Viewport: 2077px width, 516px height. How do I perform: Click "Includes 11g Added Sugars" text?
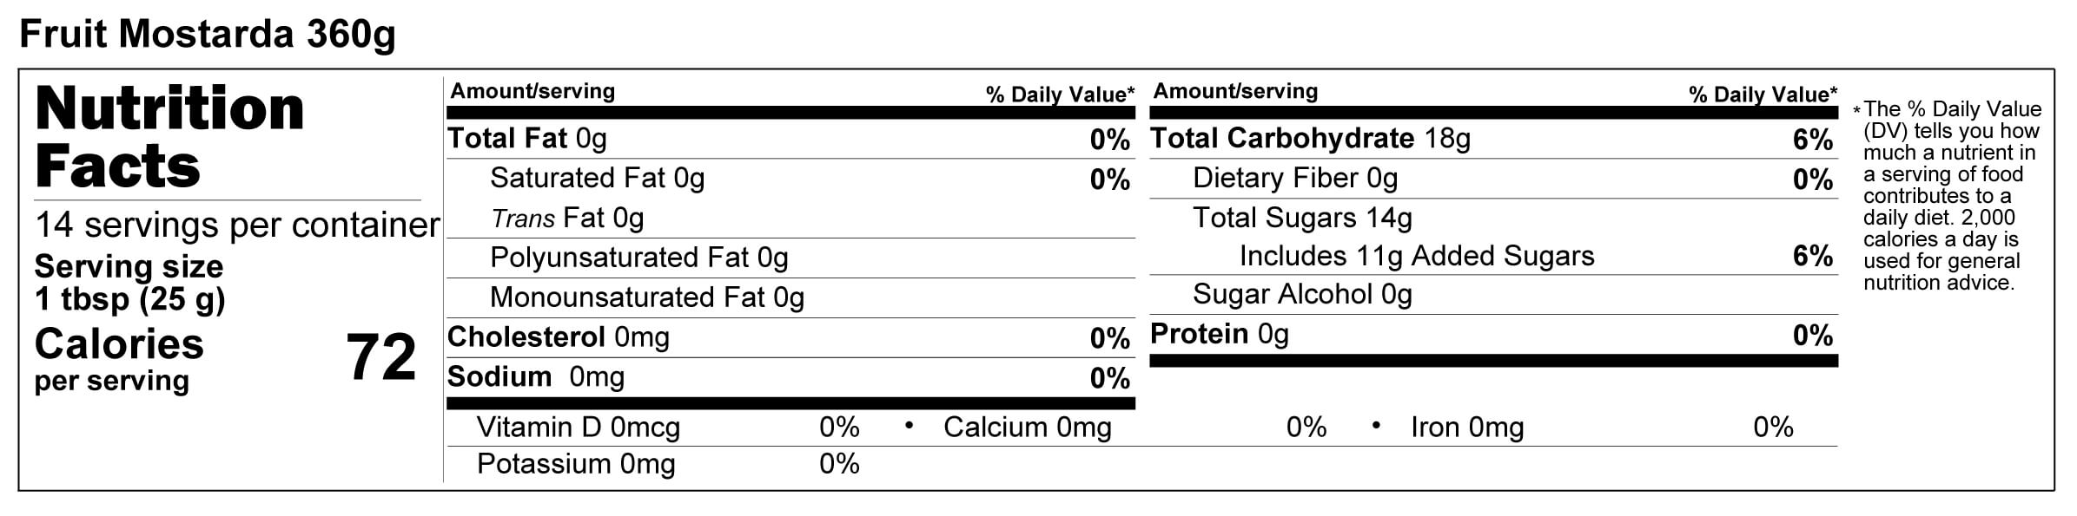1416,257
